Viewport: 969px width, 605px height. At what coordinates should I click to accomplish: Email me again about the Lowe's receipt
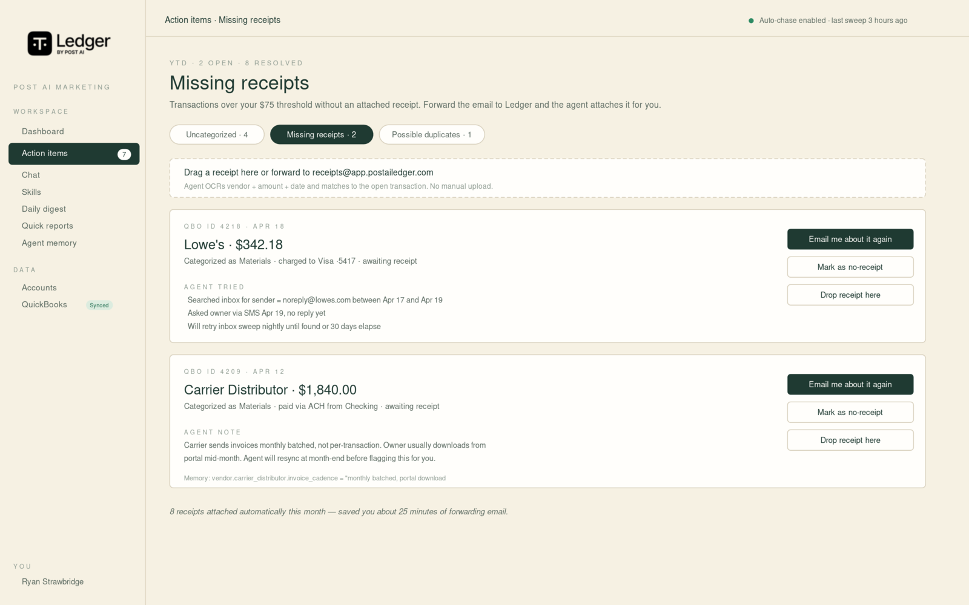point(850,239)
